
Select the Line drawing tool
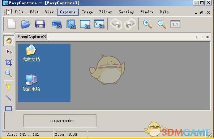9,98
